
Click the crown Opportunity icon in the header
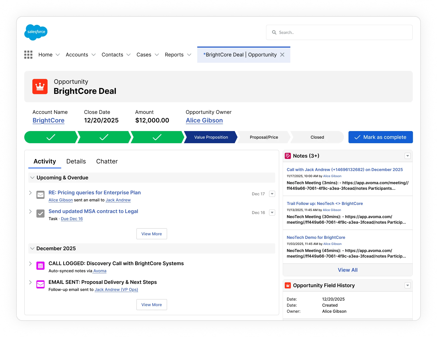[x=40, y=87]
